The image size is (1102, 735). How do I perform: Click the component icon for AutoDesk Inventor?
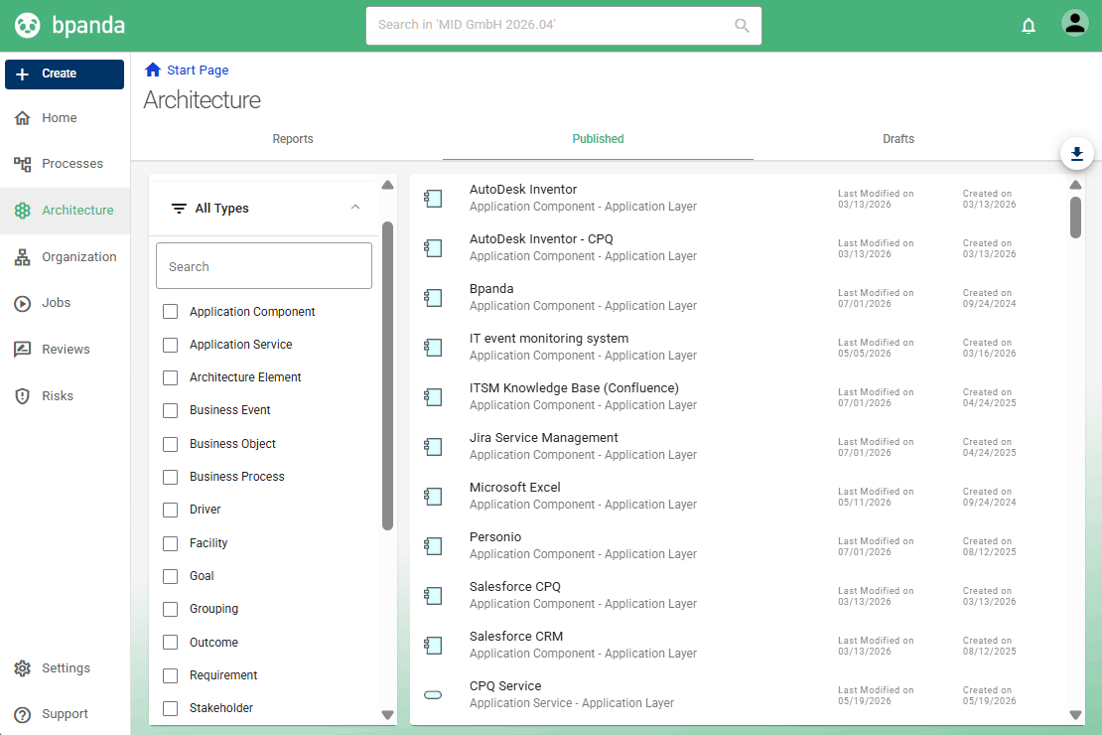(433, 199)
